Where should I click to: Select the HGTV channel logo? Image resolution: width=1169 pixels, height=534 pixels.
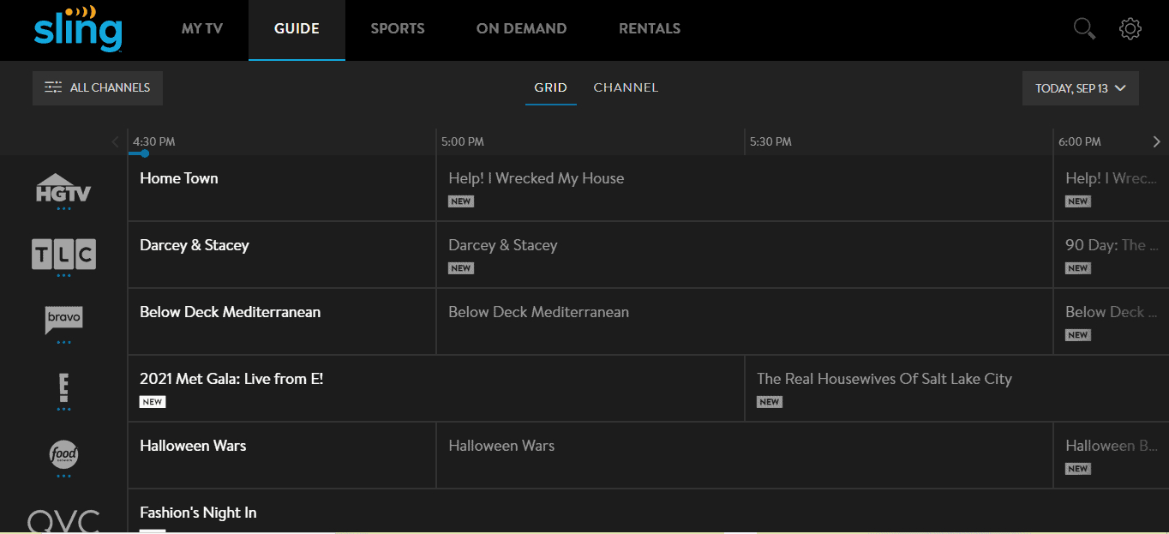coord(63,189)
